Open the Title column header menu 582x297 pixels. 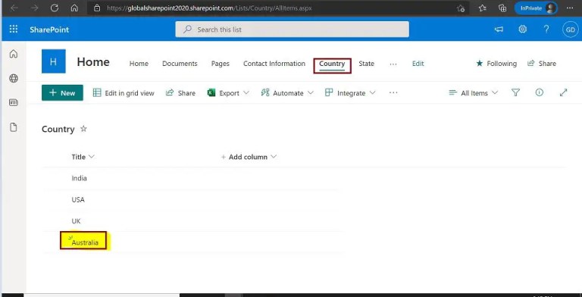83,157
